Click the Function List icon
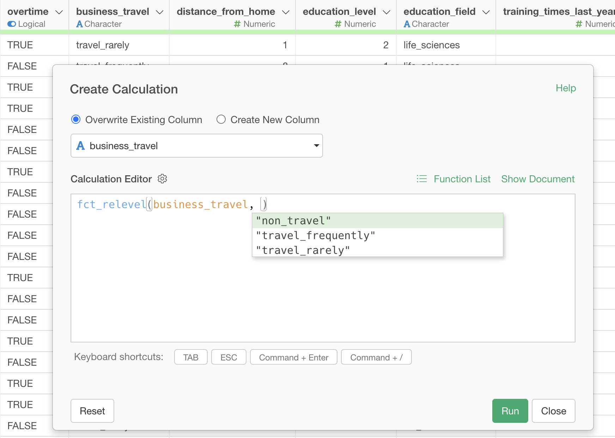The image size is (615, 438). pos(422,179)
